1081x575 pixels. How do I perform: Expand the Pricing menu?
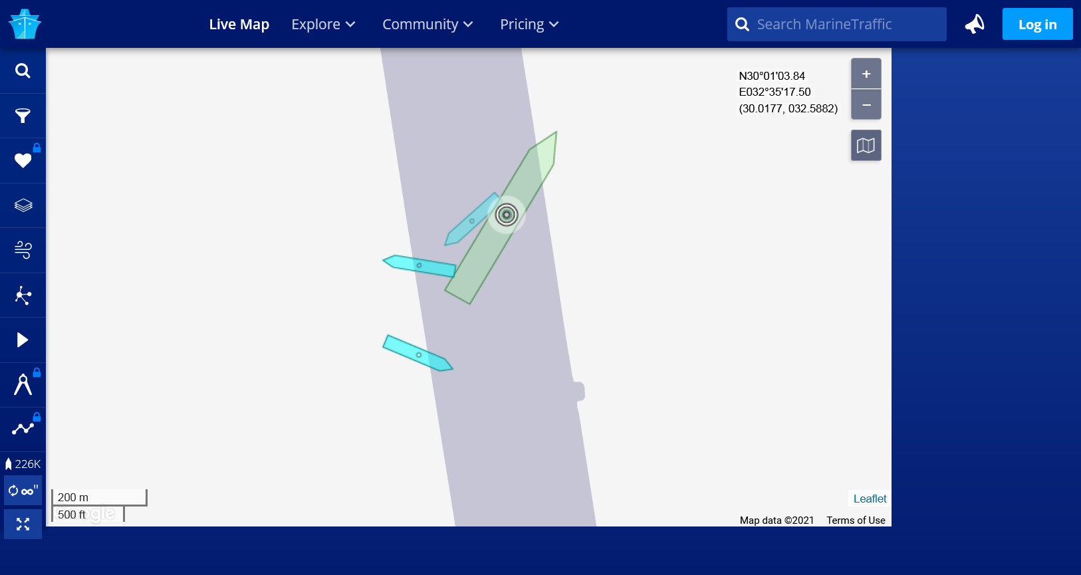[x=529, y=24]
